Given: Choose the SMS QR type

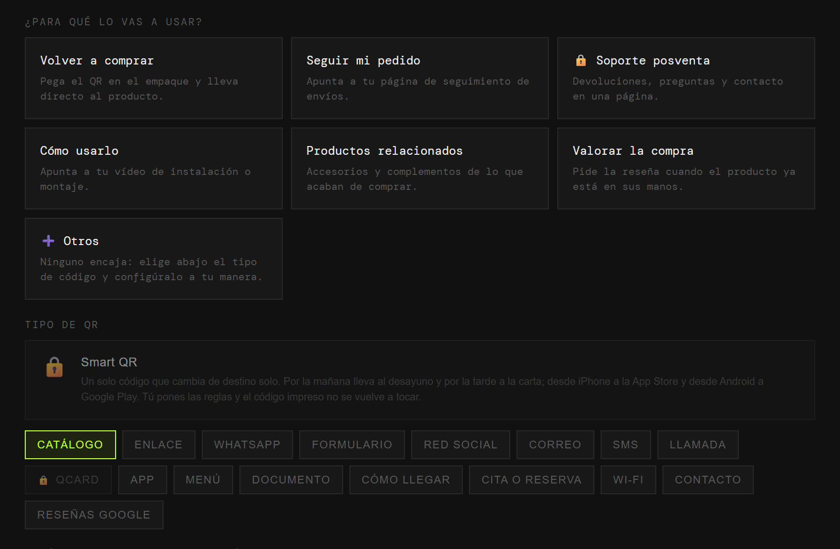Looking at the screenshot, I should [625, 445].
